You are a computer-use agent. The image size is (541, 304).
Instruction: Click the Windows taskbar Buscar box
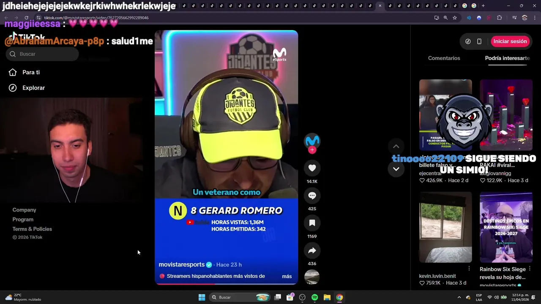click(240, 297)
